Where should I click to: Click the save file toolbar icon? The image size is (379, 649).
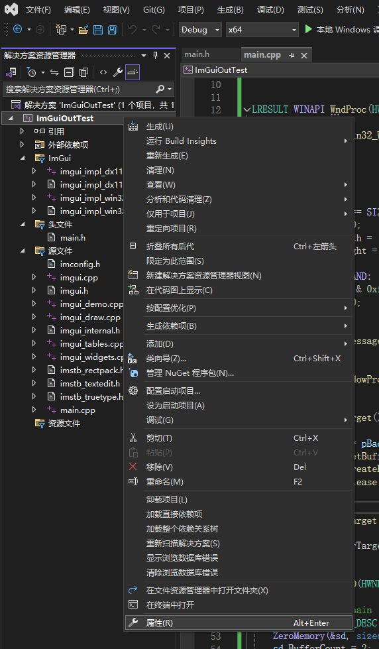pos(97,29)
